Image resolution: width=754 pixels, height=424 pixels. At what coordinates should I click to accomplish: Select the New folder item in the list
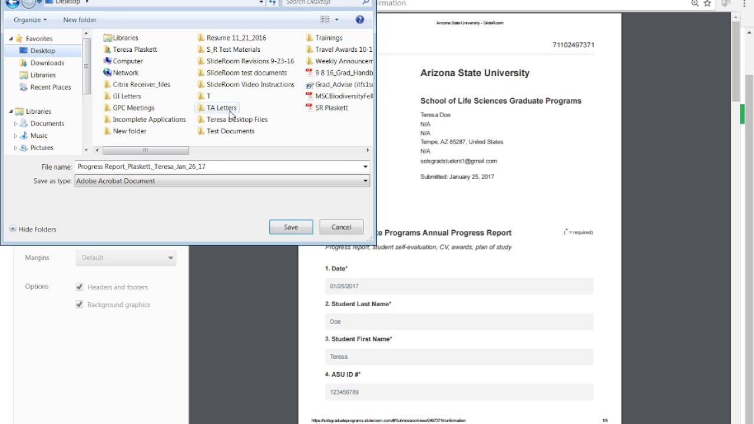click(125, 131)
